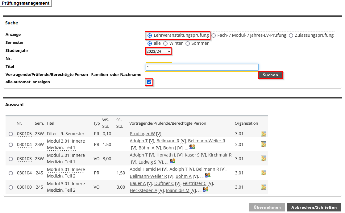Open Kirchmair R link

pos(220,155)
